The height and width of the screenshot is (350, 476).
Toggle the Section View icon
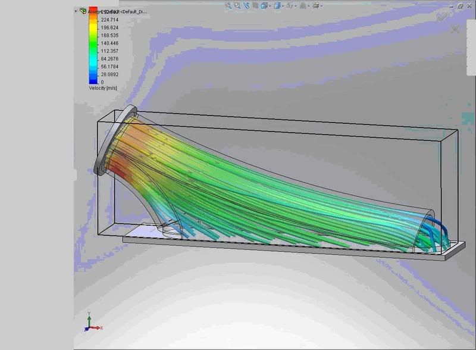pyautogui.click(x=255, y=5)
